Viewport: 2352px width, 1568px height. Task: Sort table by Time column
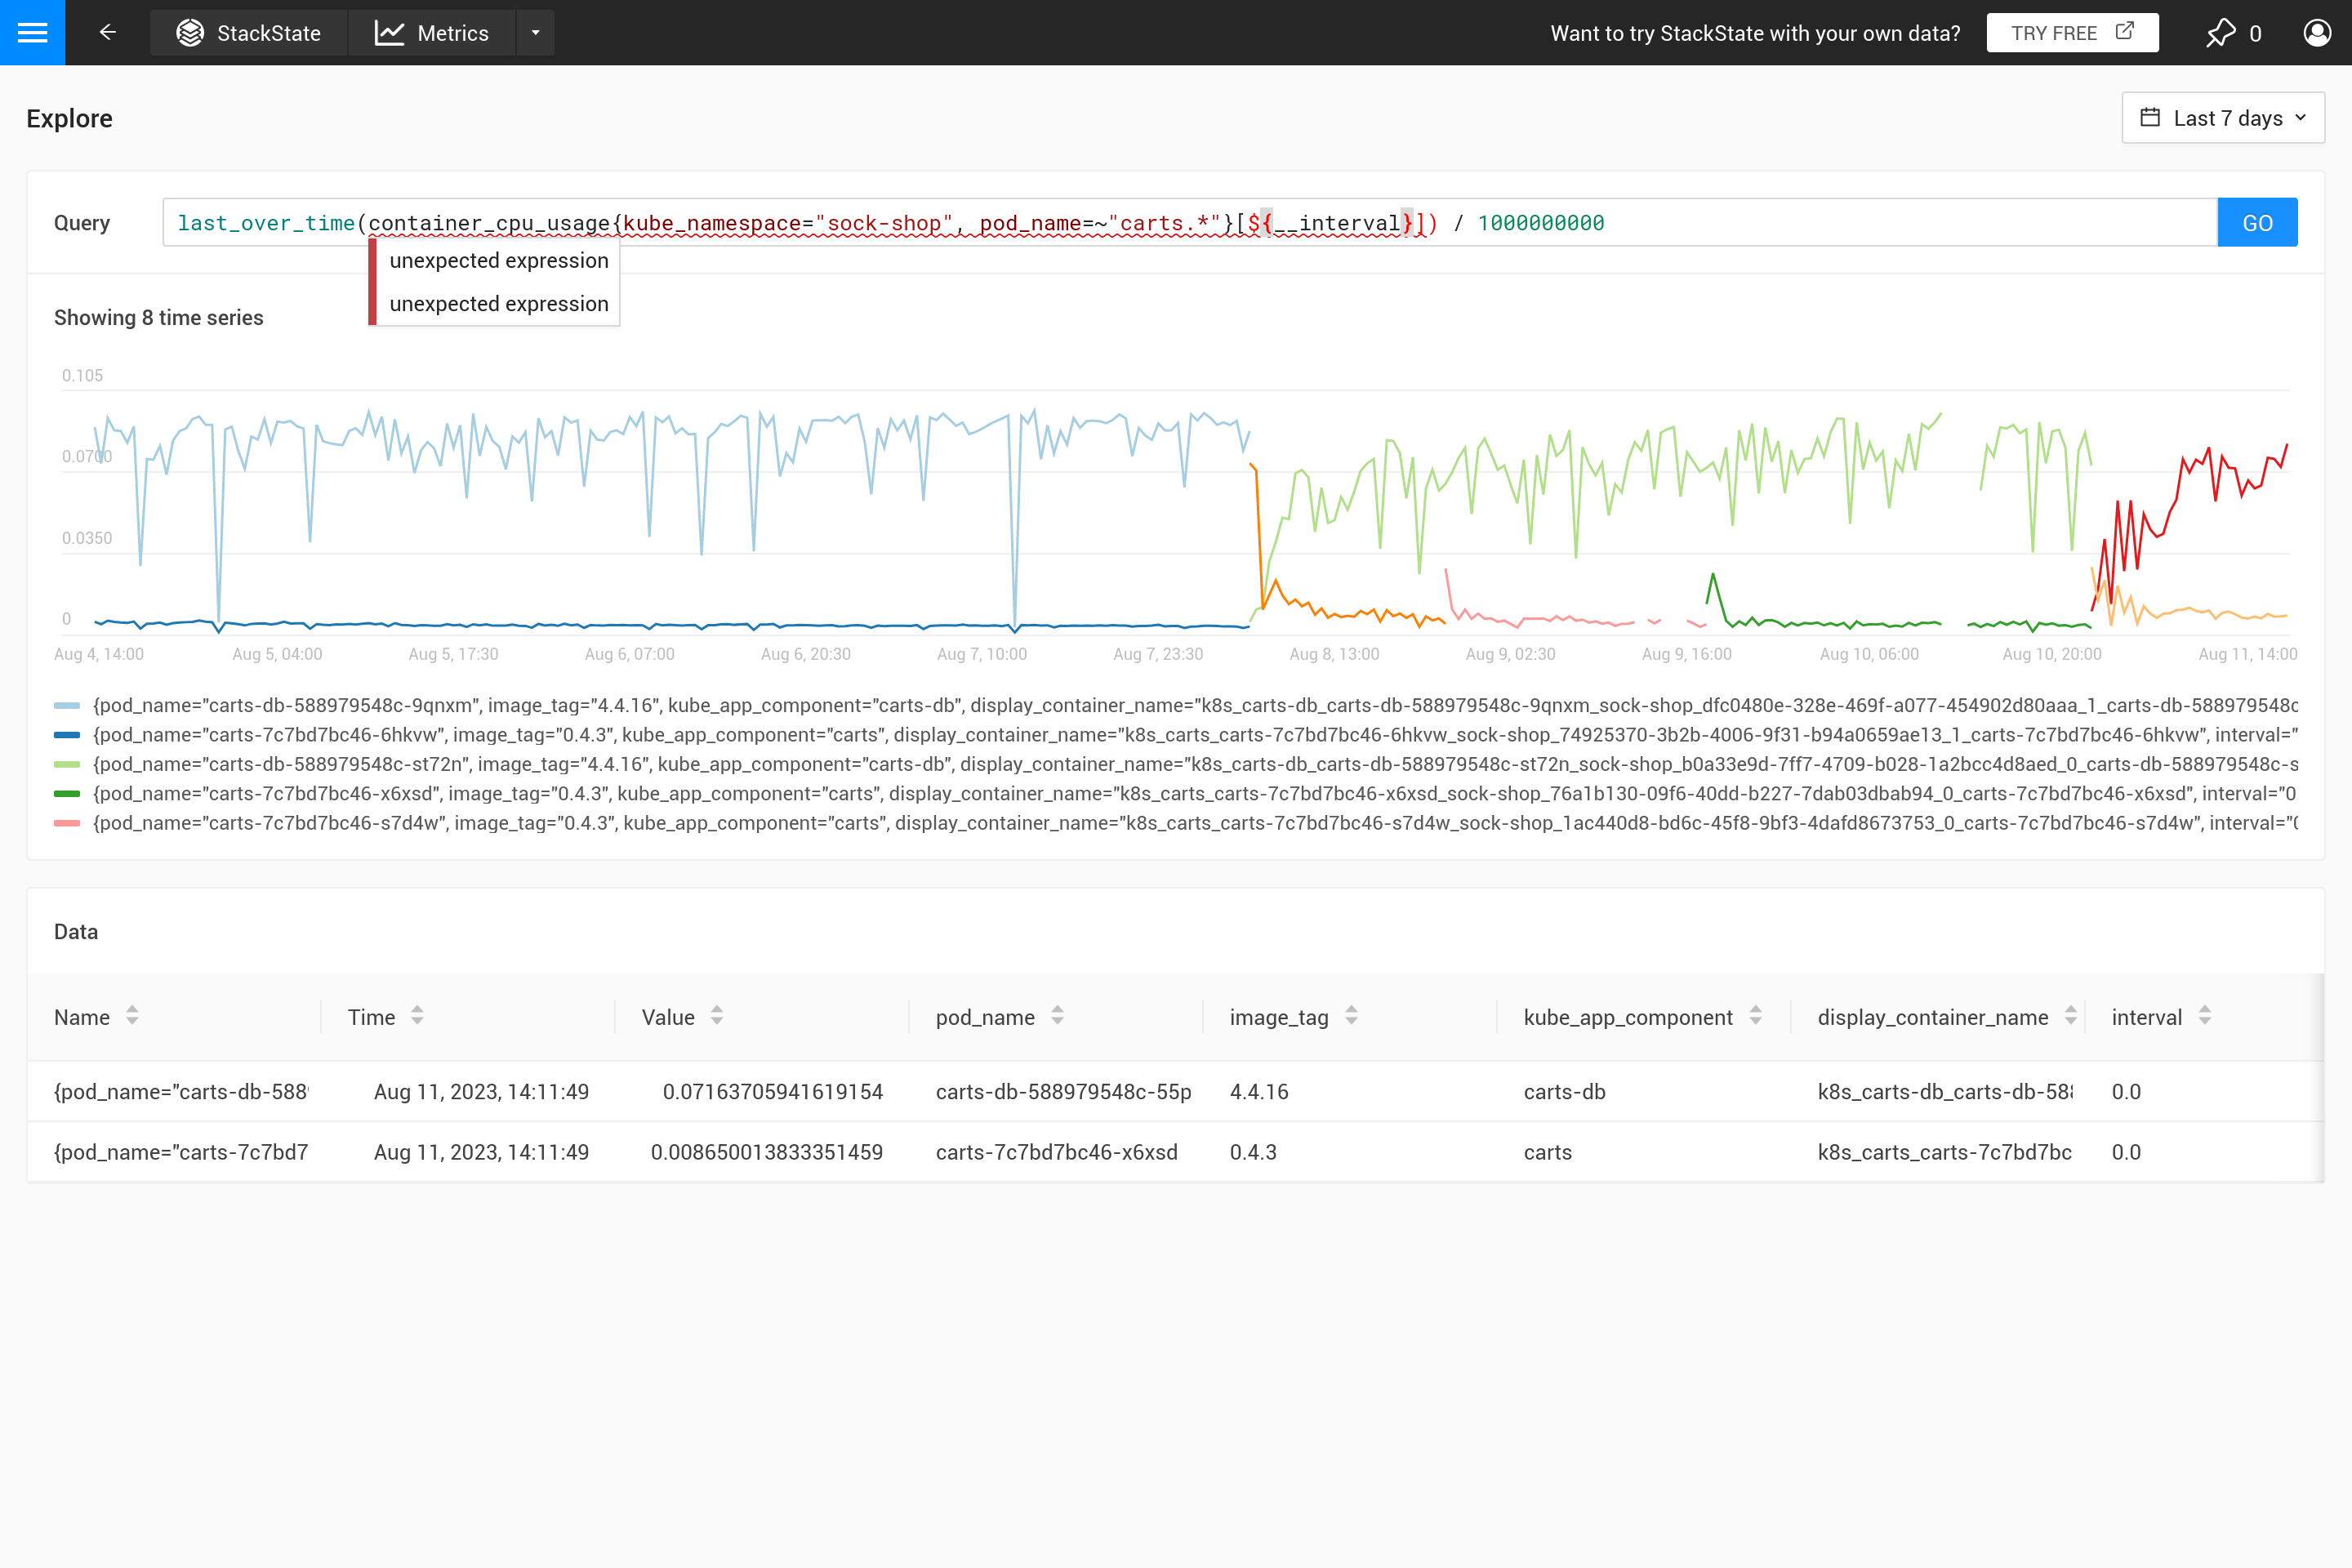pos(417,1016)
